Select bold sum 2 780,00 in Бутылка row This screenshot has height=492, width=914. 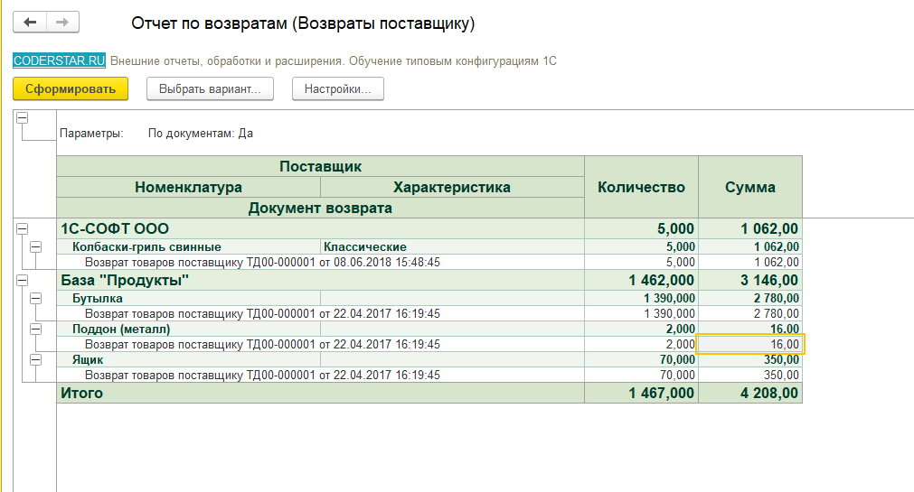click(750, 299)
